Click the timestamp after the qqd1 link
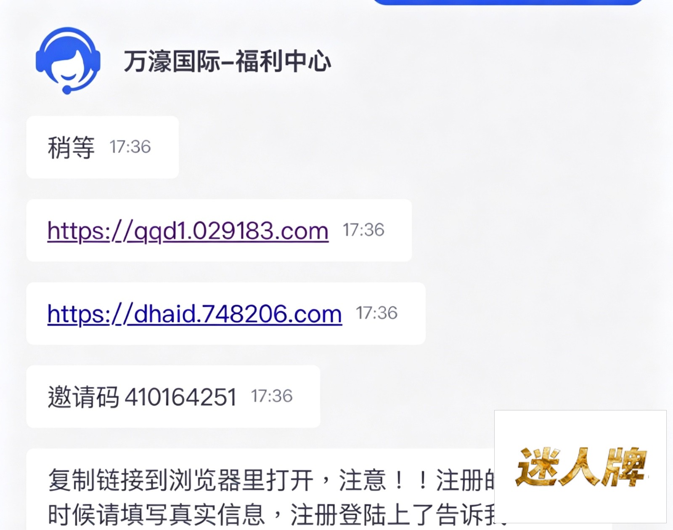Screen dimensions: 673x530 [363, 230]
